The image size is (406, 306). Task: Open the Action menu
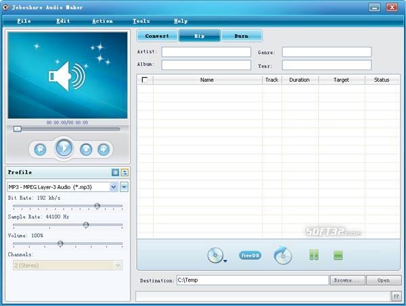coord(103,21)
